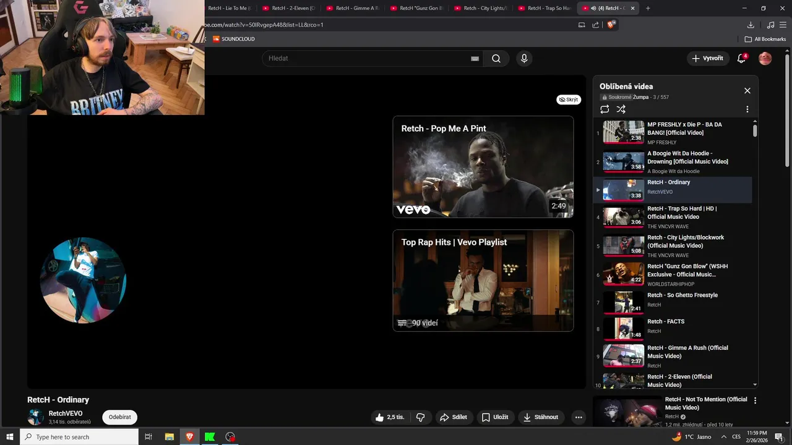Open the green K app on taskbar

tap(210, 437)
